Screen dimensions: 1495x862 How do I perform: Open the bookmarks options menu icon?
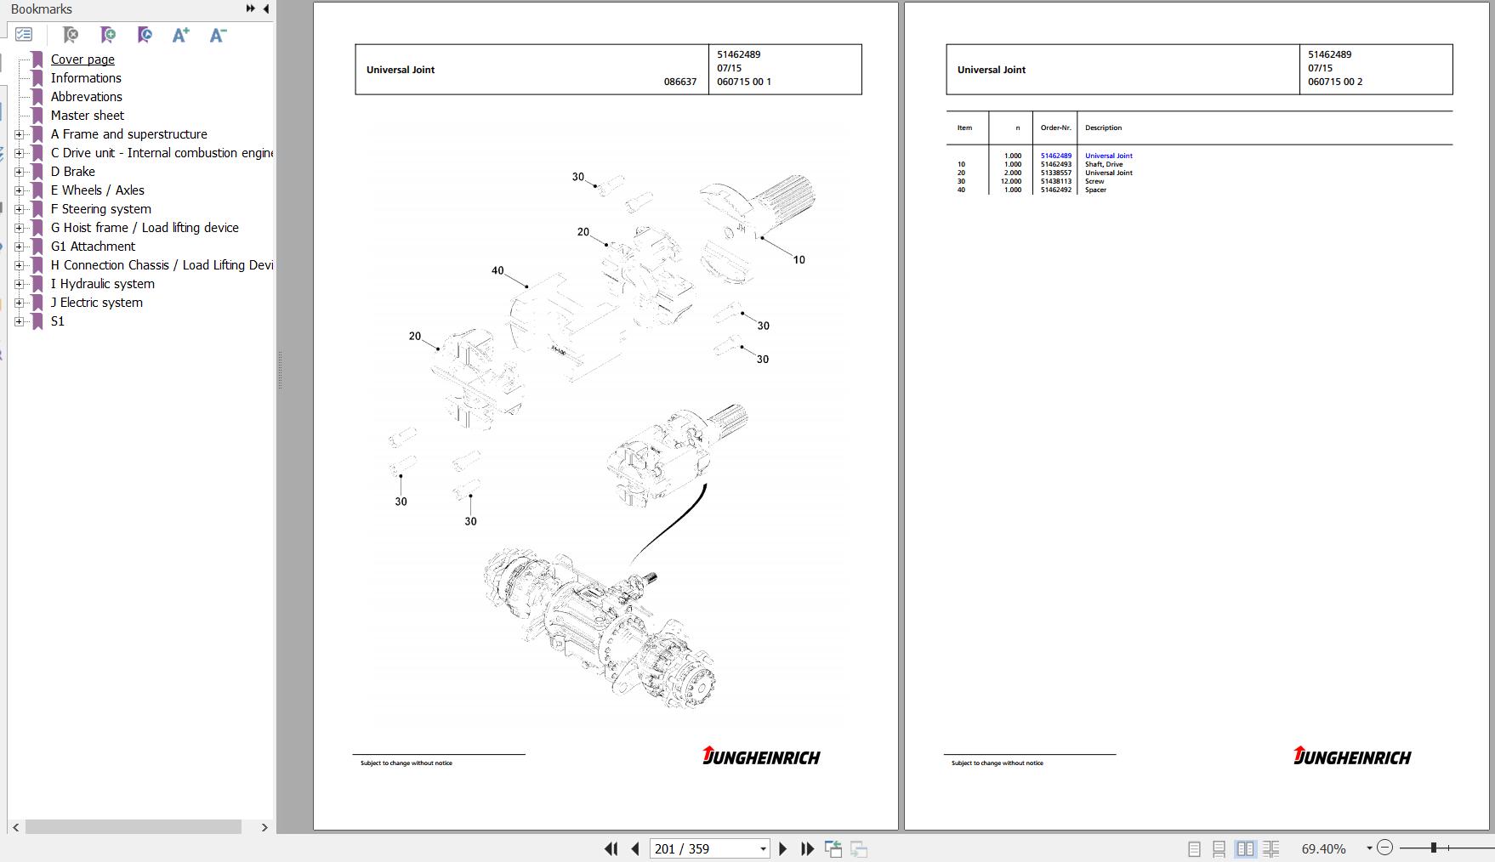point(24,35)
